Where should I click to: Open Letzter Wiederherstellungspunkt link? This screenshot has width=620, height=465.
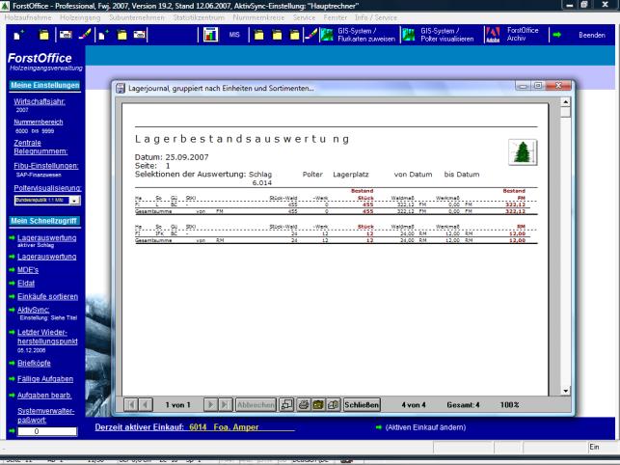coord(47,337)
